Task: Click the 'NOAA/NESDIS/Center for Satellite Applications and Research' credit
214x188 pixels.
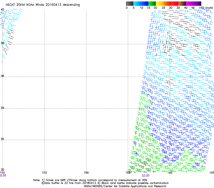Action: click(x=125, y=186)
